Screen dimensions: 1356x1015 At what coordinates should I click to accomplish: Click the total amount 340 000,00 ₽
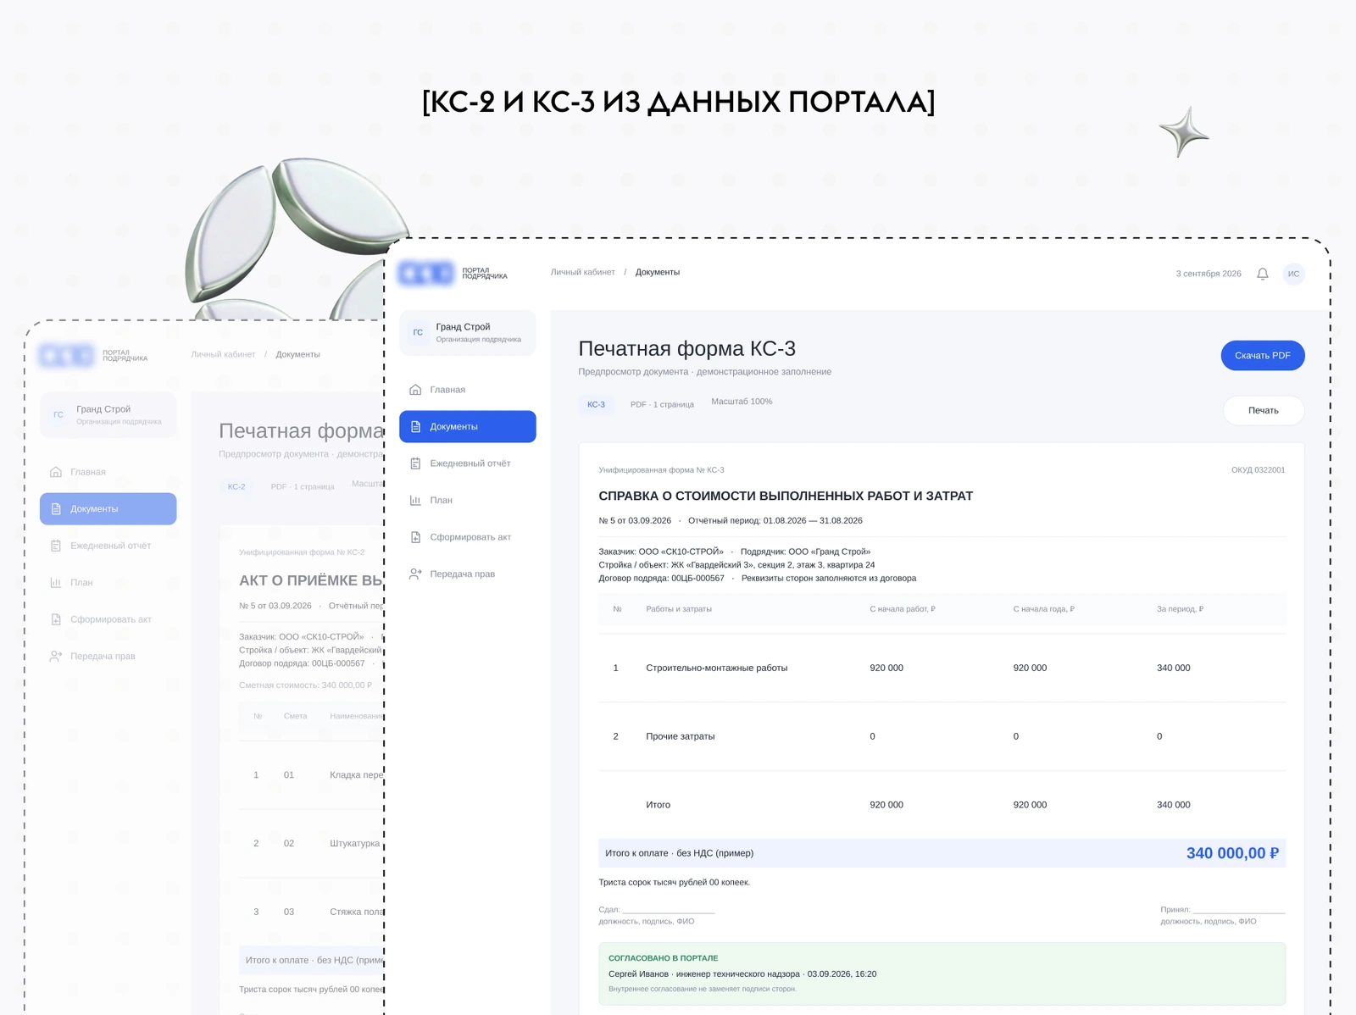1232,853
